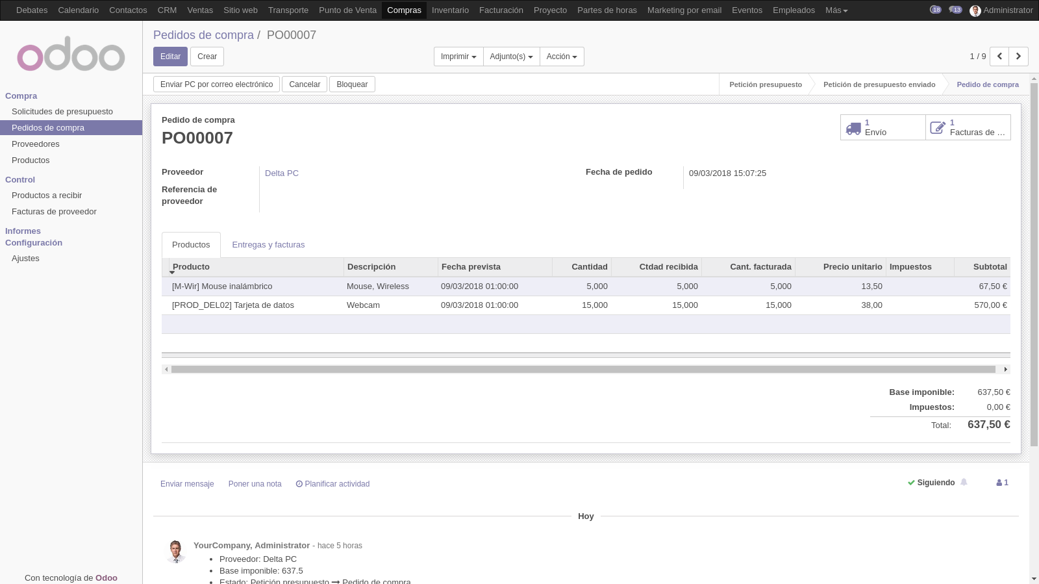Open Inventario in the top menu

450,10
